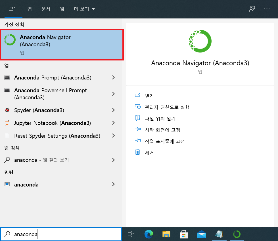Click 열기 to open the app
Viewport: 278px width, 241px height.
coord(149,96)
